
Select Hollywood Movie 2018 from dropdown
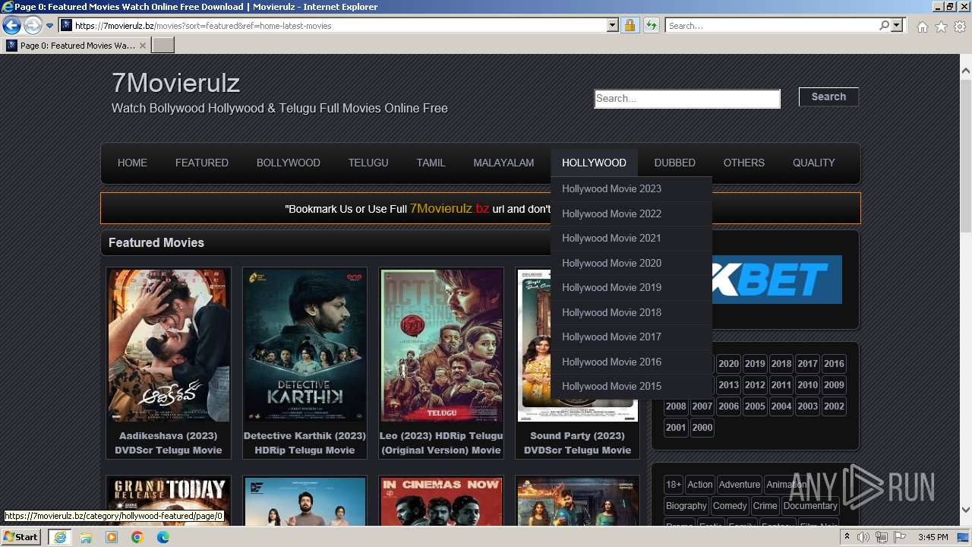631,312
